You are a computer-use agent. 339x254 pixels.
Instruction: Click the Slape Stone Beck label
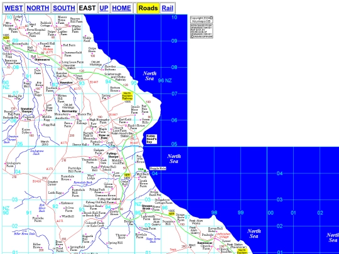point(153,240)
